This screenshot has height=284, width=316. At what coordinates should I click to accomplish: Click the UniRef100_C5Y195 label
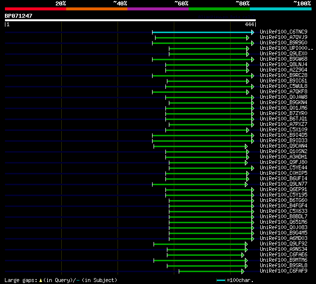click(x=283, y=195)
